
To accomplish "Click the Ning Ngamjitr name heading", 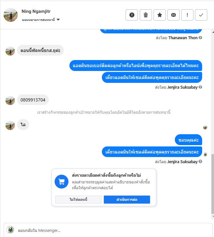I will [36, 11].
